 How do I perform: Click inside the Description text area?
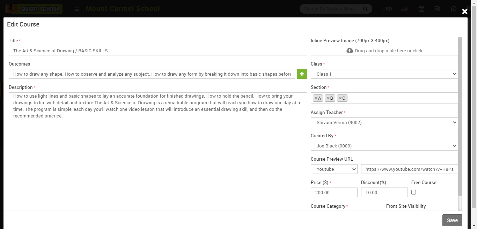tap(158, 136)
